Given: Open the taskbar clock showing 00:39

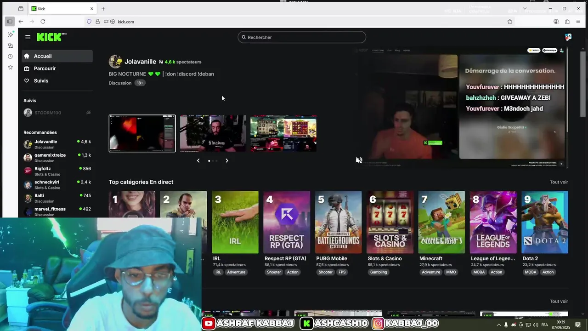Looking at the screenshot, I should coord(561,325).
